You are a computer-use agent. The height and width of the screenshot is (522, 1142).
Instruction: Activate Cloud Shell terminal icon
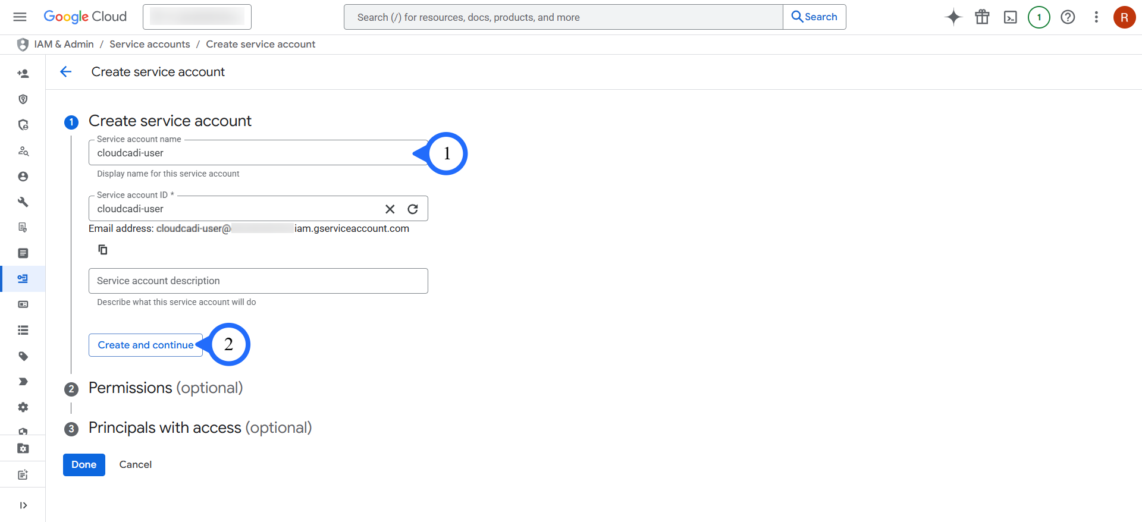point(1010,17)
